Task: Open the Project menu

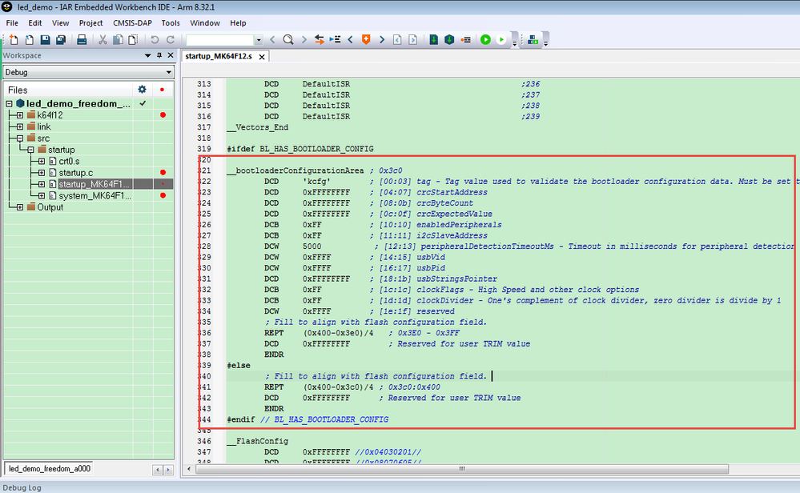Action: 90,23
